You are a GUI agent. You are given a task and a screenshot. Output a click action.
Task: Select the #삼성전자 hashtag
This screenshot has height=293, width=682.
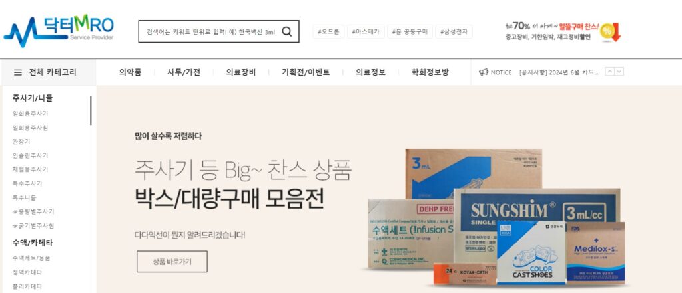[x=454, y=32]
